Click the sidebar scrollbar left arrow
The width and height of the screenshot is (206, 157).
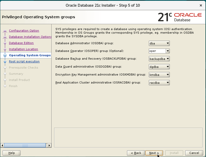tap(2, 145)
